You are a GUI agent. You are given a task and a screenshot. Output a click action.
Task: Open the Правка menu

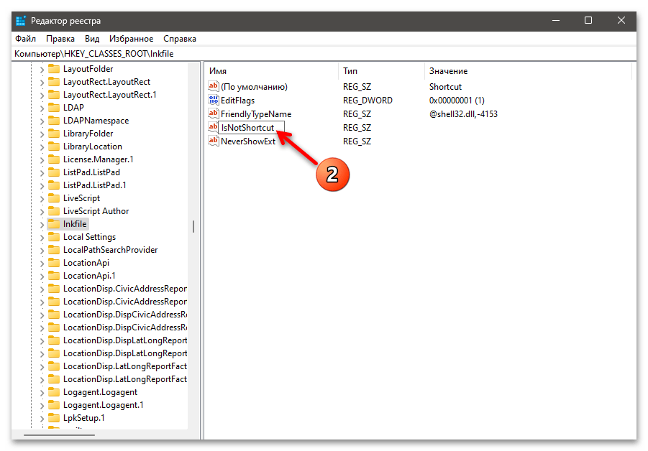pyautogui.click(x=60, y=39)
